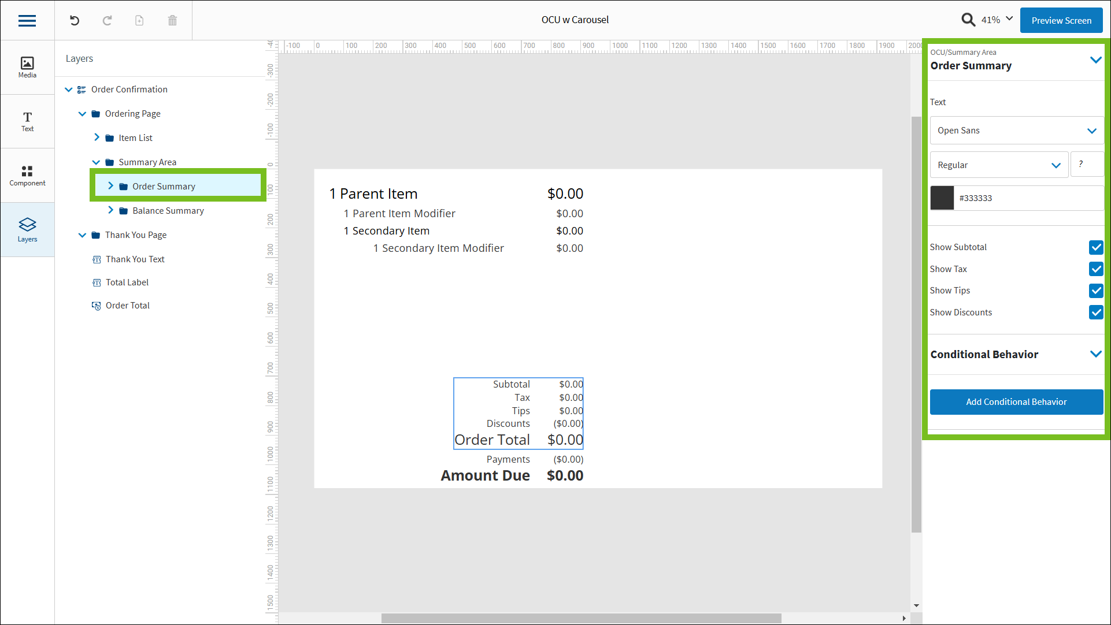
Task: Open the Component panel
Action: pyautogui.click(x=27, y=176)
